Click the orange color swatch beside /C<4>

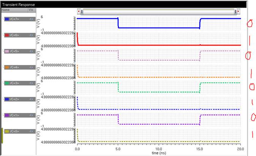tap(6, 67)
